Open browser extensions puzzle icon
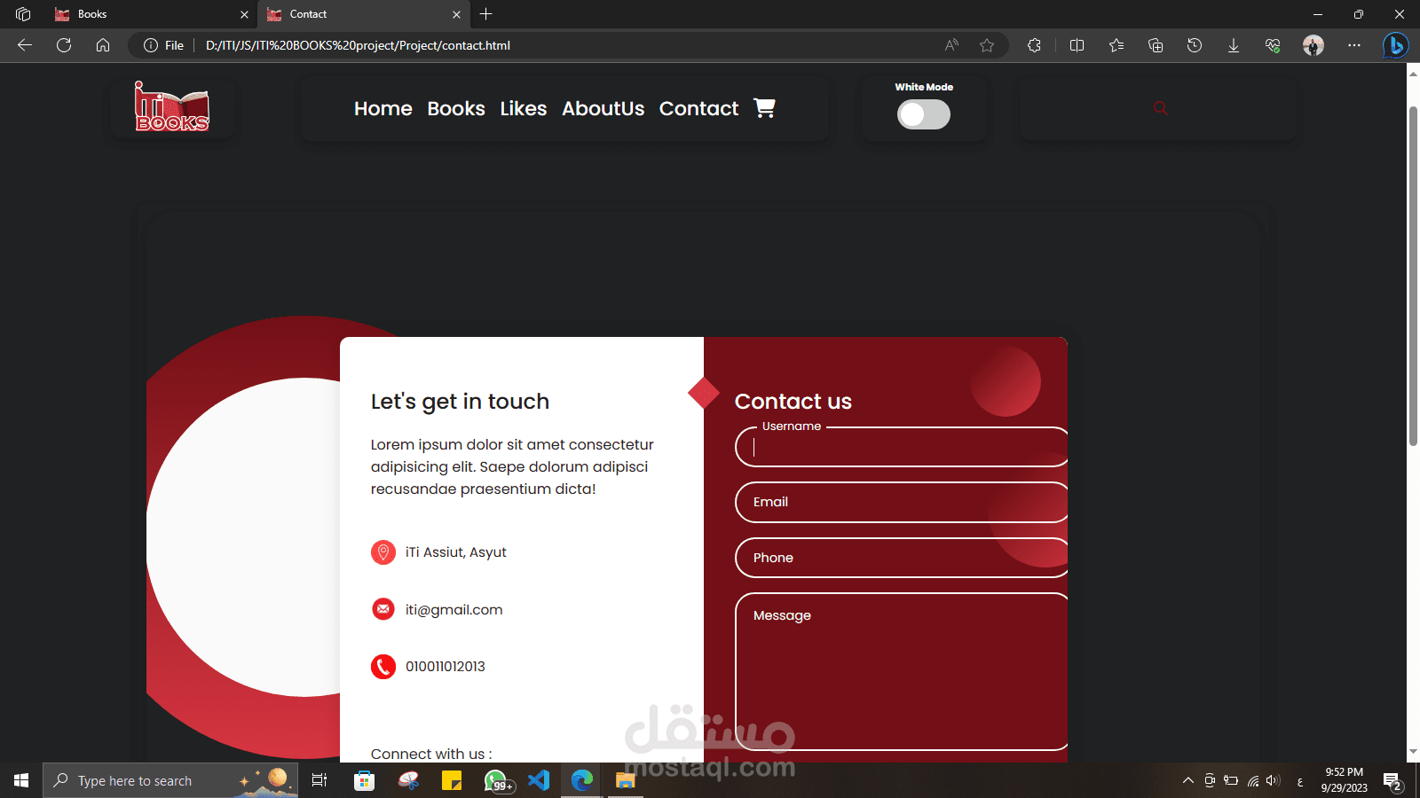Image resolution: width=1420 pixels, height=798 pixels. click(x=1034, y=45)
